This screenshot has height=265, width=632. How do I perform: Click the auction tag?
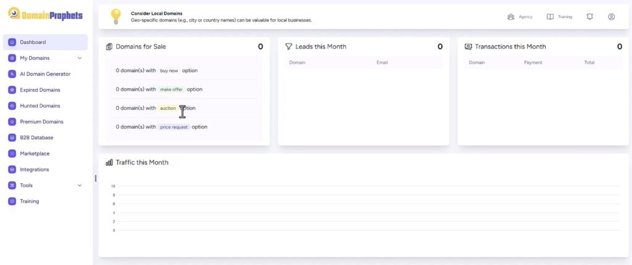pyautogui.click(x=168, y=108)
